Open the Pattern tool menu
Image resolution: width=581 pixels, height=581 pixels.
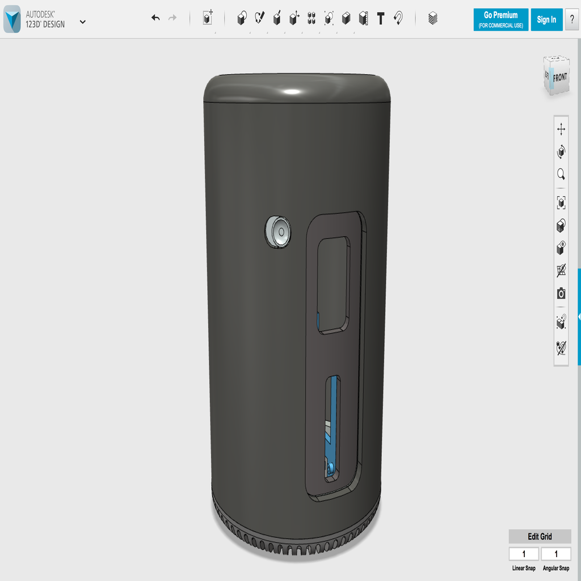pos(311,18)
